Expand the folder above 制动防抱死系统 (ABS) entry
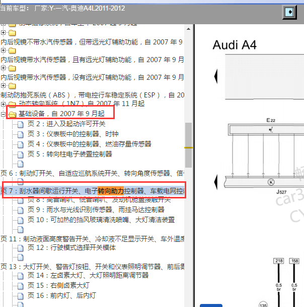304x307 pixels. coord(3,85)
